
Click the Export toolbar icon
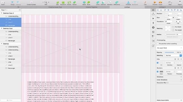[180, 2]
